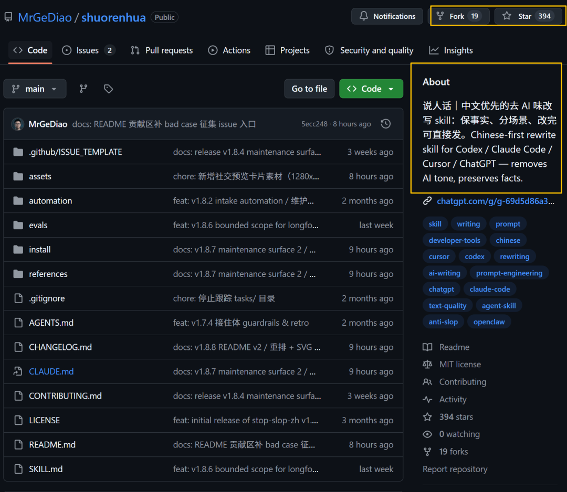
Task: Click Go to file button
Action: [309, 89]
